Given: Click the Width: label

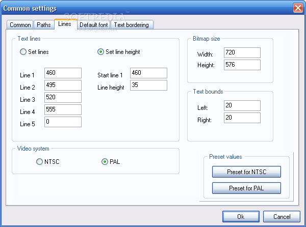Looking at the screenshot, I should point(205,54).
